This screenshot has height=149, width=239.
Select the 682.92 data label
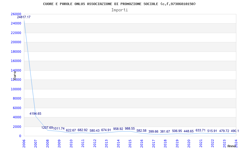pyautogui.click(x=83, y=130)
